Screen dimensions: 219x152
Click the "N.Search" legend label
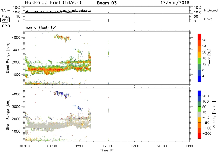click(x=211, y=10)
